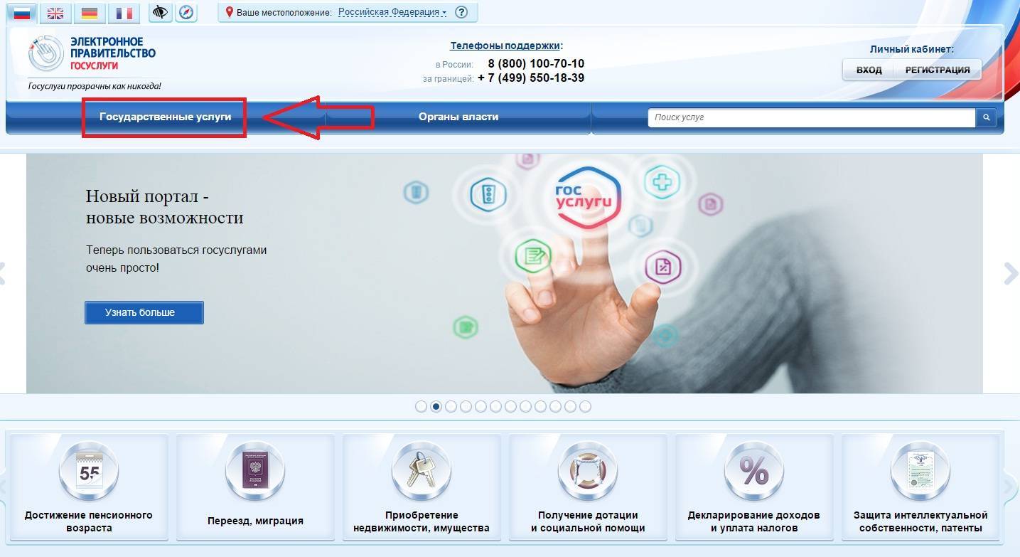Open the location help question mark
The height and width of the screenshot is (557, 1020).
[461, 12]
